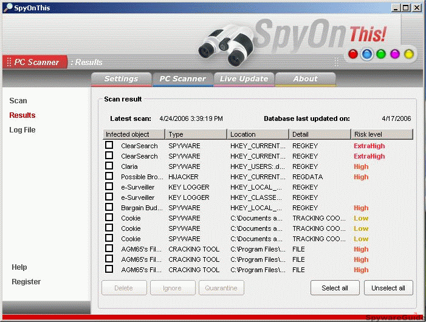Click the Possible Bro... object name
This screenshot has height=322, width=426.
pyautogui.click(x=142, y=177)
